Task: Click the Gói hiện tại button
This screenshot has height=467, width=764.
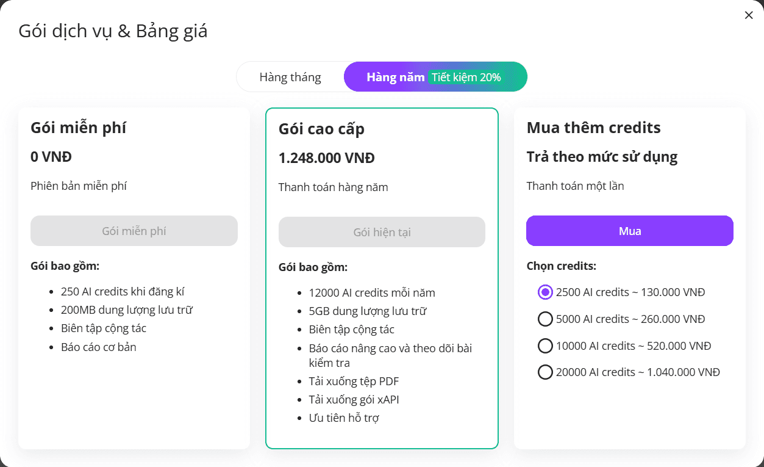Action: tap(382, 232)
